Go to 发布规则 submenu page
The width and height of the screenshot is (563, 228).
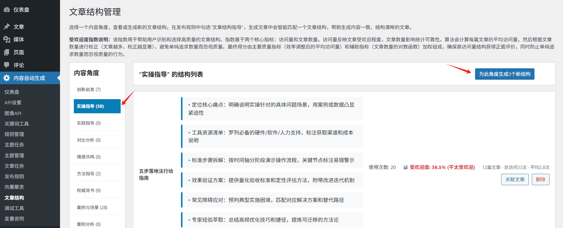coord(14,176)
